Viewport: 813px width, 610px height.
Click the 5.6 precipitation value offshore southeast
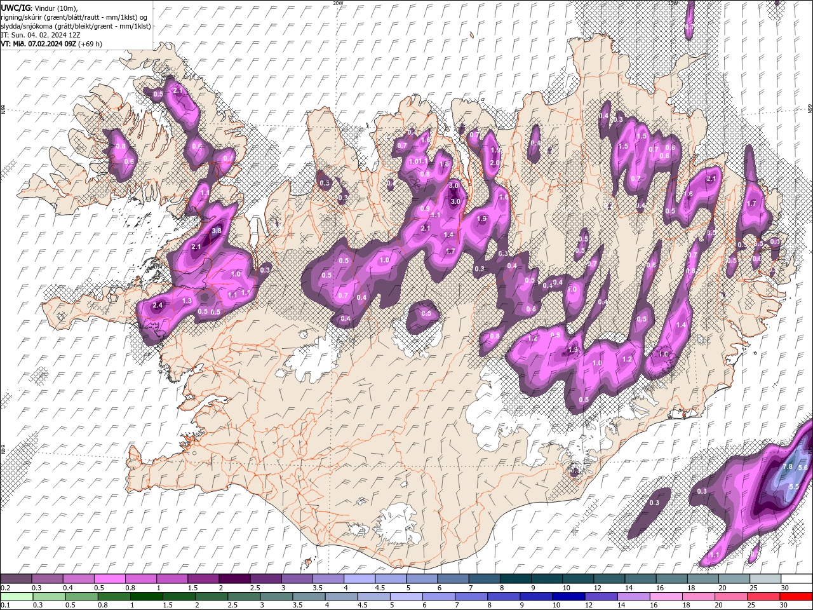(802, 468)
